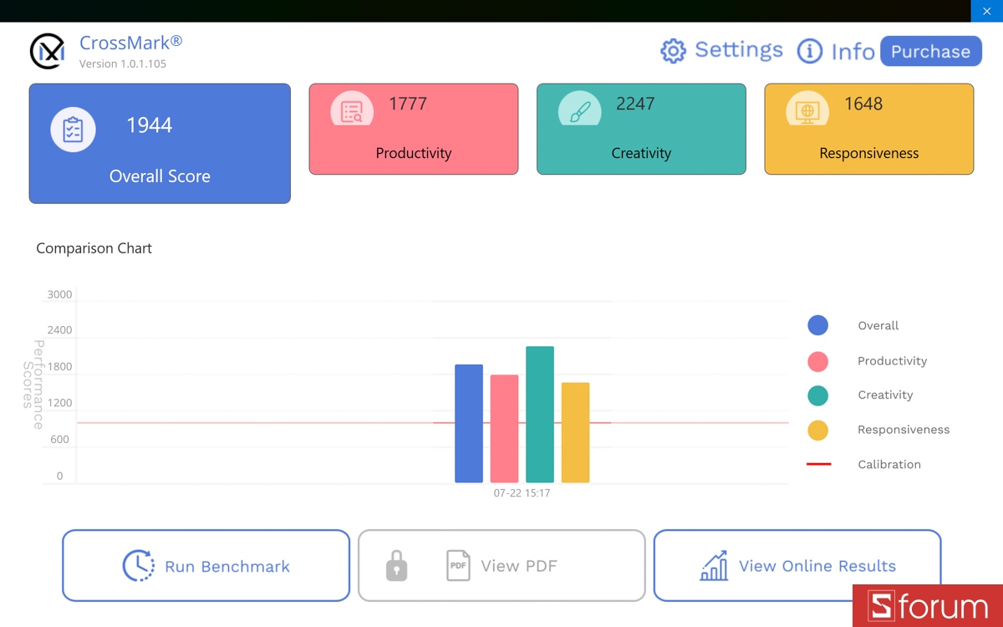Click the Creativity legend label

885,395
